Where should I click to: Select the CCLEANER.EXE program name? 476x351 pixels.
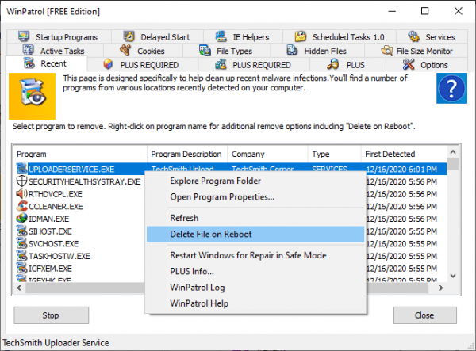click(56, 207)
